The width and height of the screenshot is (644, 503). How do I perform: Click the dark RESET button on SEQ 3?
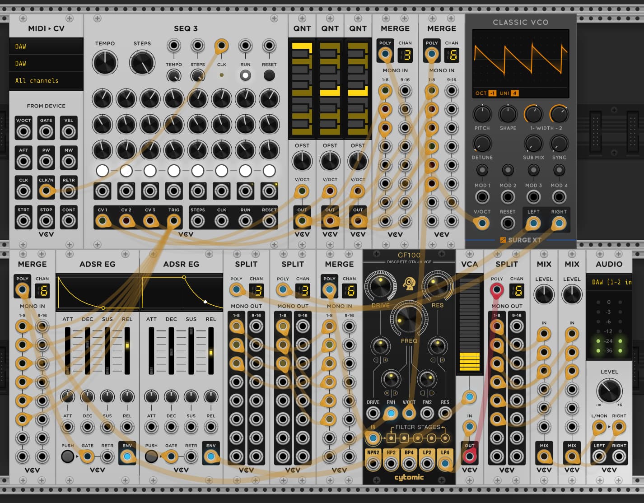point(269,75)
